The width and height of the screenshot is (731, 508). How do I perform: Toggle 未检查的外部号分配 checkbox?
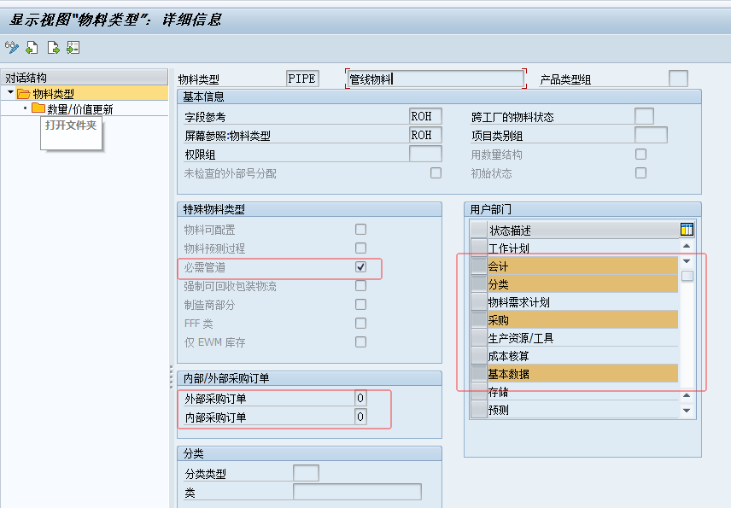pyautogui.click(x=436, y=173)
